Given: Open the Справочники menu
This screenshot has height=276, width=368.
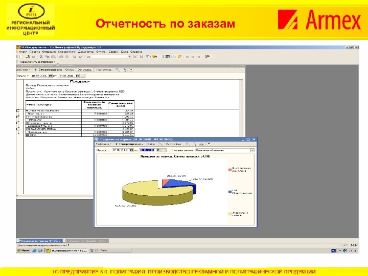Looking at the screenshot, I should (67, 52).
